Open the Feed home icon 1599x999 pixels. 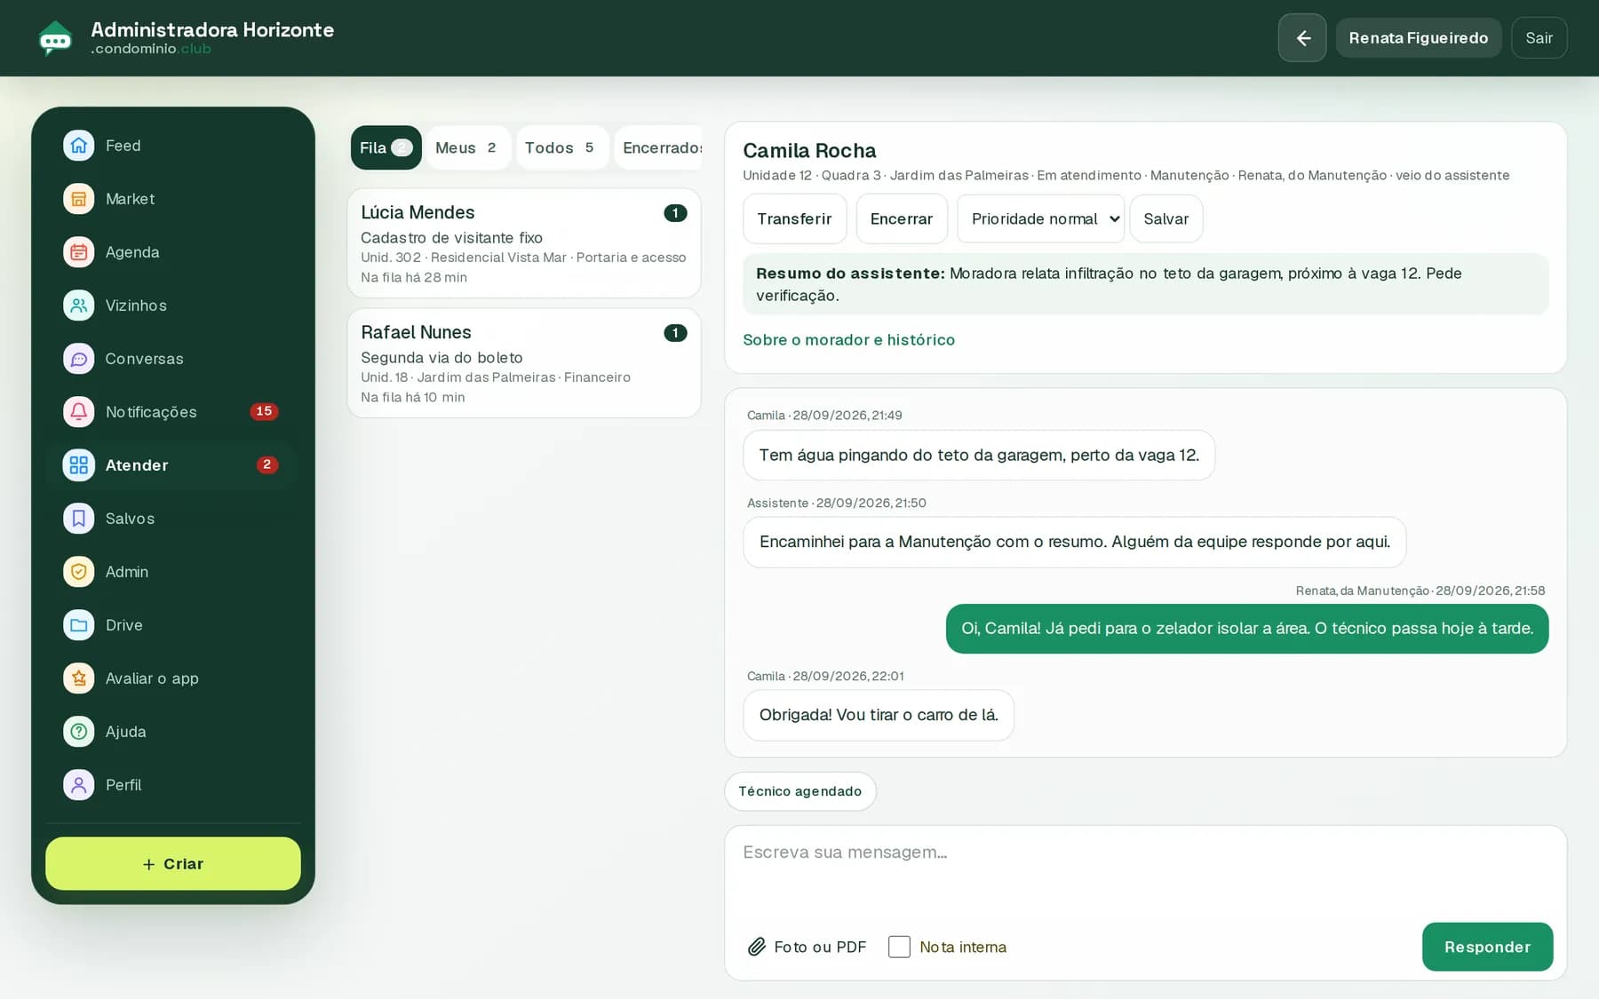(78, 146)
